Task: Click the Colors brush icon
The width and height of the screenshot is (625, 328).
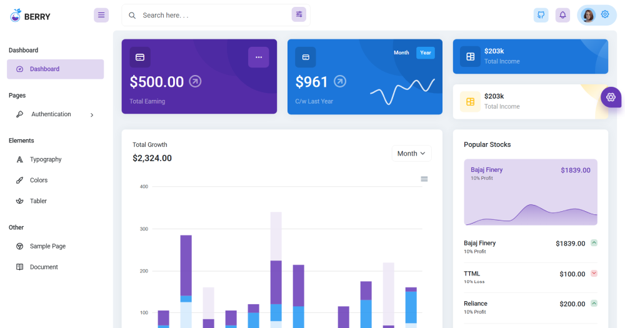Action: [x=19, y=180]
